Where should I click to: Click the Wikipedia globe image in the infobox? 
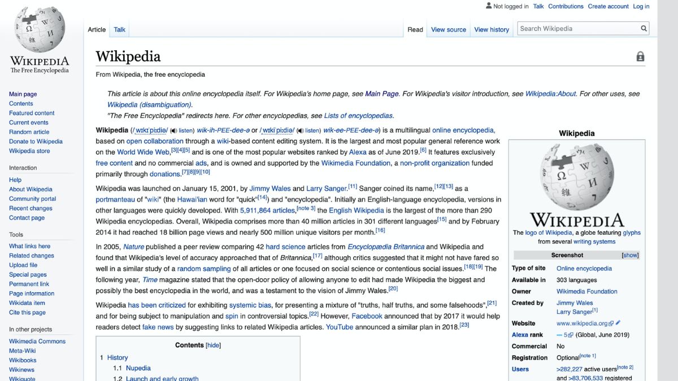pyautogui.click(x=576, y=176)
